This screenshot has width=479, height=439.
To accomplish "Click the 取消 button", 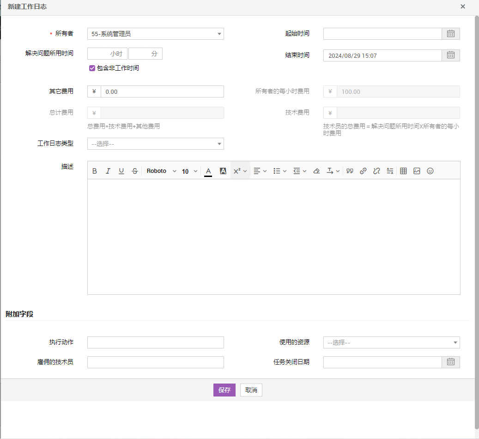I will coord(251,390).
